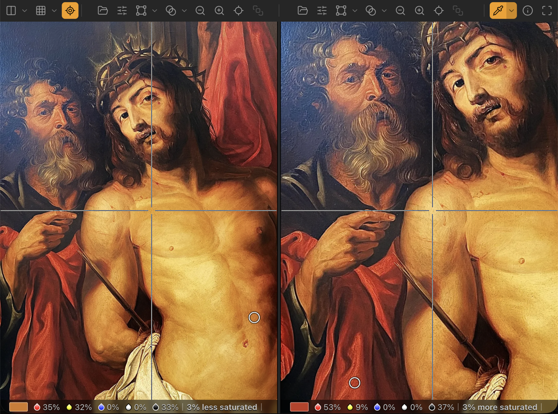Select the right pane crop frame tool

(x=341, y=11)
